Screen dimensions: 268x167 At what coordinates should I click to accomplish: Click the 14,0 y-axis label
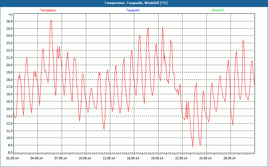click(9, 109)
